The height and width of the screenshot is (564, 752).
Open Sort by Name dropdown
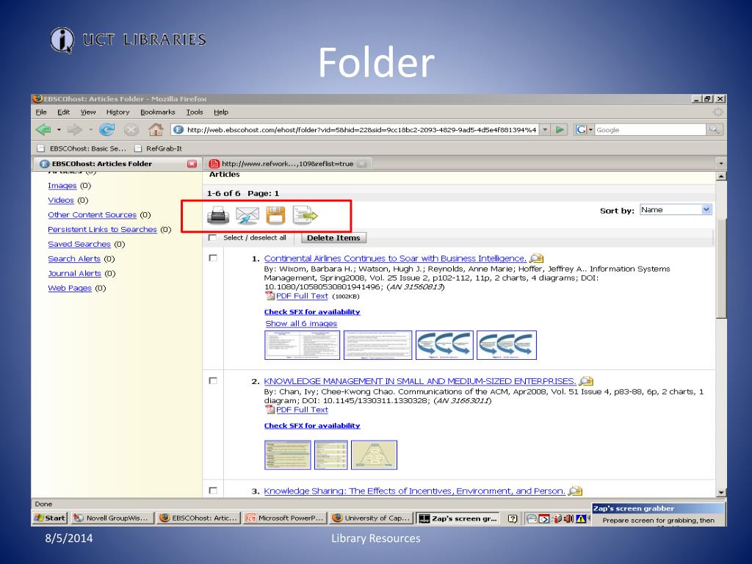tap(676, 209)
